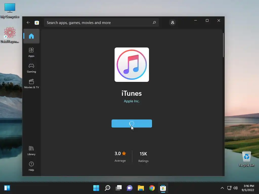Viewport: 259px width, 194px height.
Task: Open the Windows Start menu
Action: [x=96, y=188]
